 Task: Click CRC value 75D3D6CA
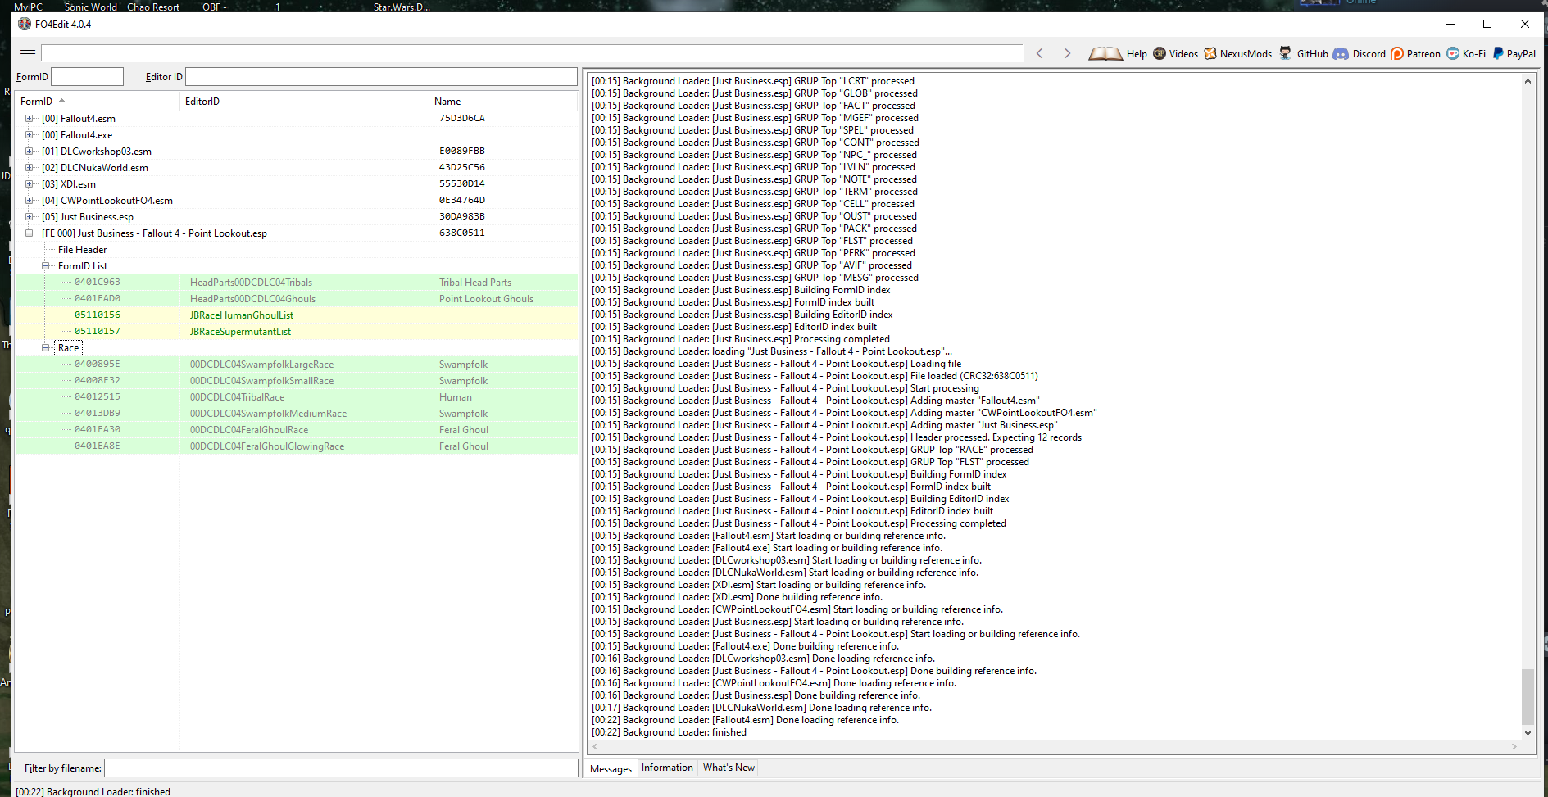(461, 118)
